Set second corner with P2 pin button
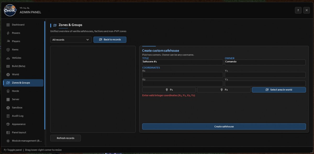The image size is (314, 154). pos(224,90)
